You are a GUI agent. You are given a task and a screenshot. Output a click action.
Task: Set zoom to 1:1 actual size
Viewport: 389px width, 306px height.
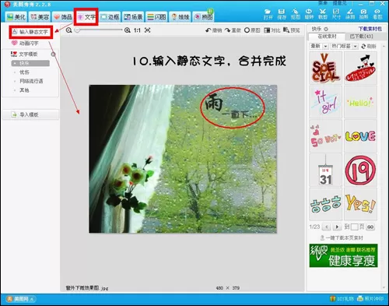click(137, 30)
